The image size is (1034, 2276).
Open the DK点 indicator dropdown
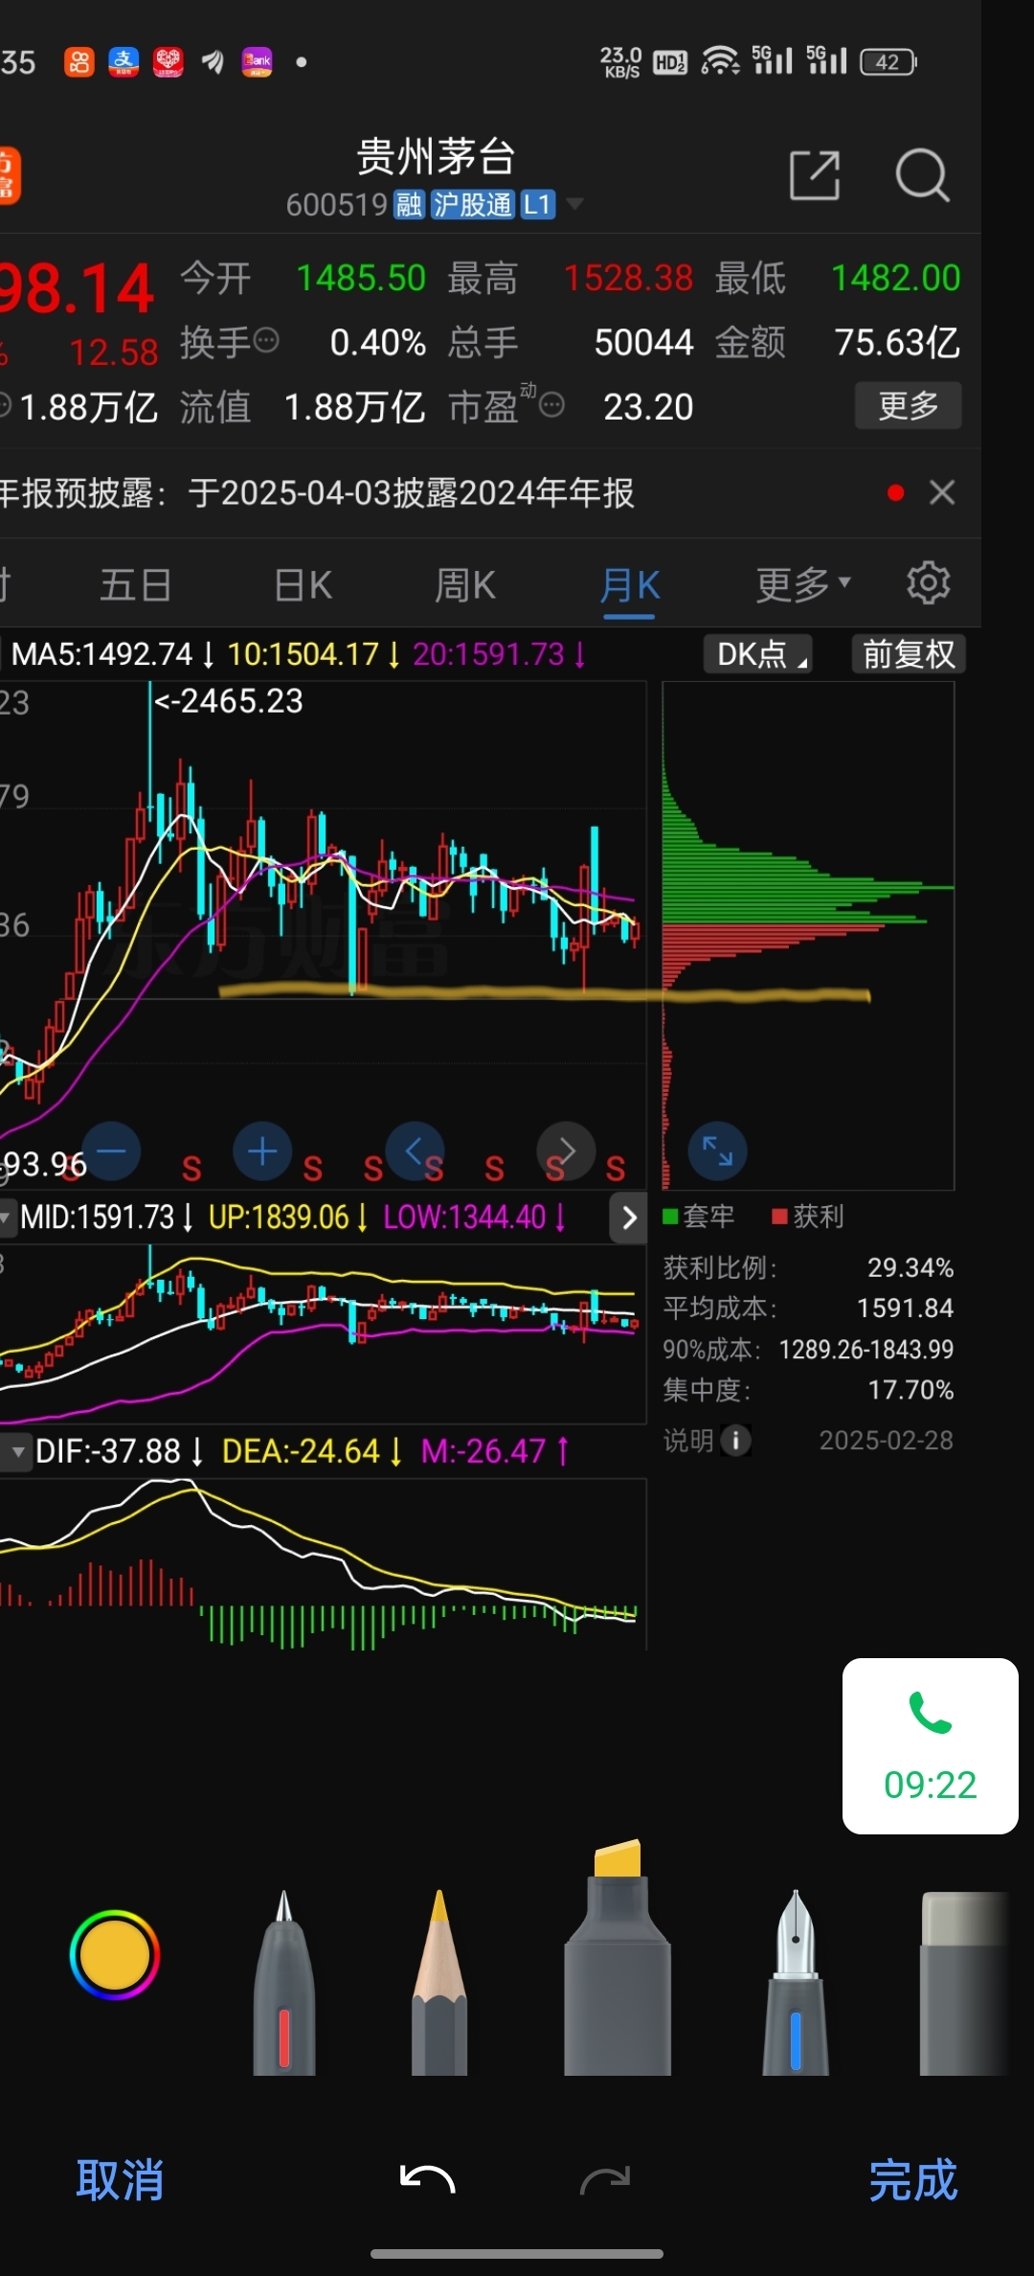(758, 654)
